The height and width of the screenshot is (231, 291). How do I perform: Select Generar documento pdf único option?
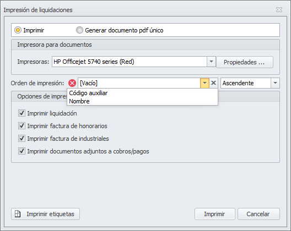(x=79, y=30)
